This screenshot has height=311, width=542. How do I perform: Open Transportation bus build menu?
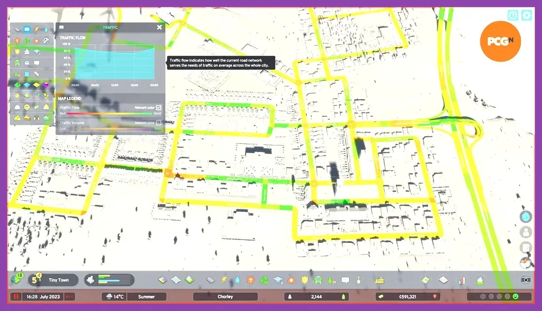(x=318, y=279)
